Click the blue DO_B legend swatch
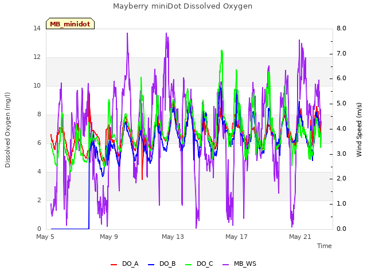 151,265
